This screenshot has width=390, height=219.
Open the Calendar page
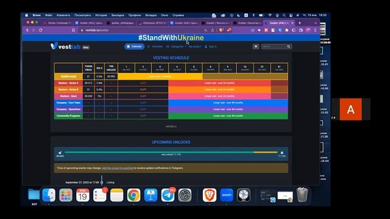(x=134, y=46)
